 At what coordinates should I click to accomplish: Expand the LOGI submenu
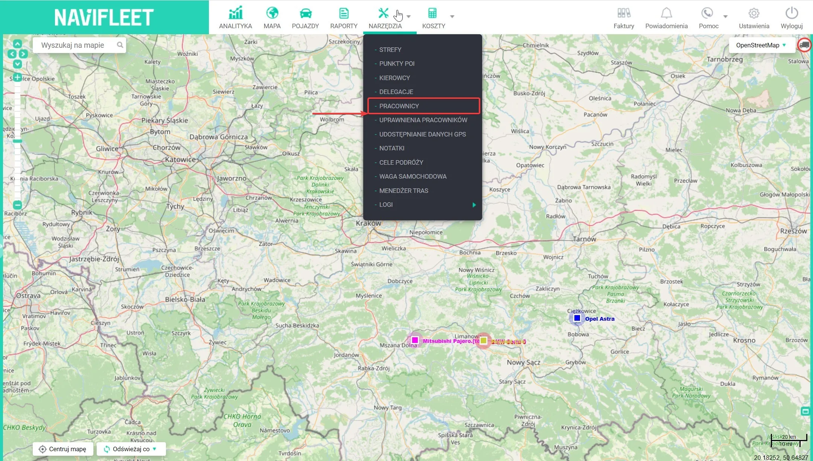pos(474,205)
